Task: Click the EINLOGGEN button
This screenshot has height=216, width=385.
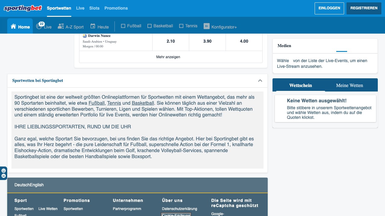Action: click(x=329, y=8)
